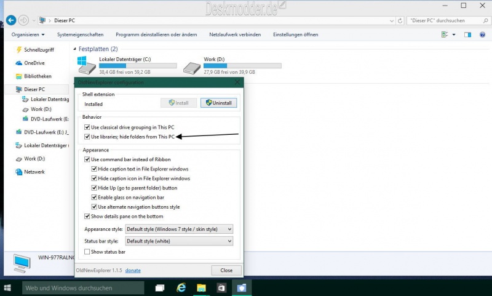Toggle Hide Up (go to parent folder) button
Image resolution: width=492 pixels, height=296 pixels.
(94, 188)
